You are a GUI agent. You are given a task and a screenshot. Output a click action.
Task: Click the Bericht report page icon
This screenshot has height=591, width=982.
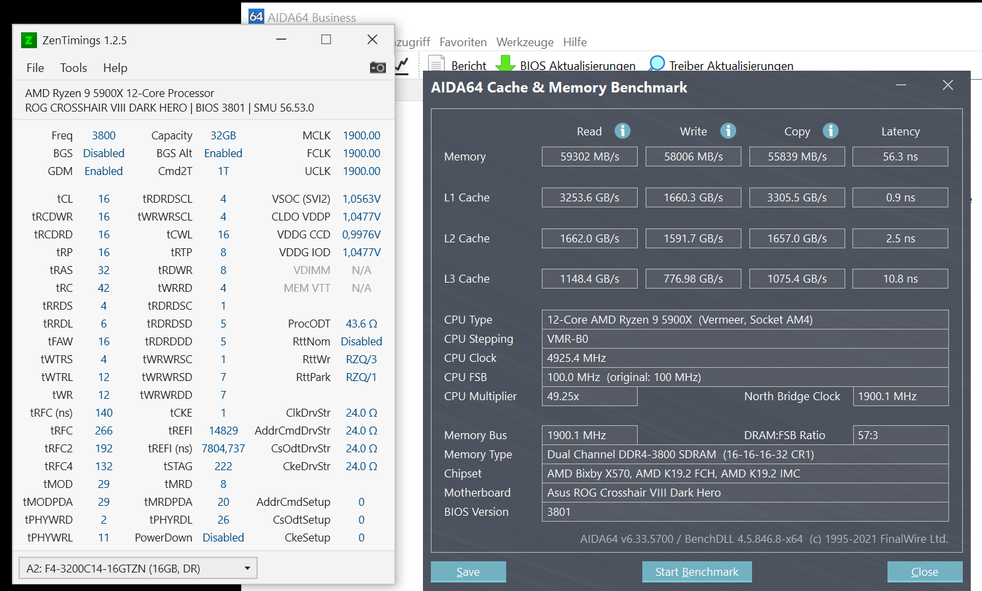pos(436,64)
